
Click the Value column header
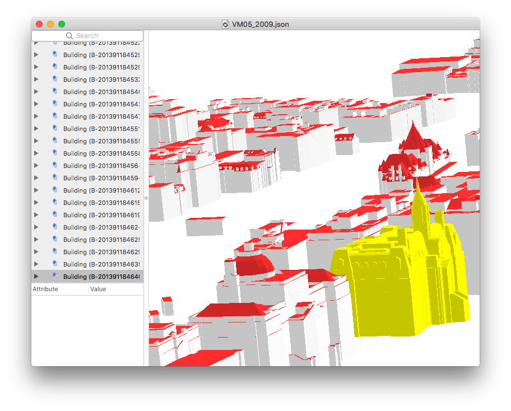point(115,289)
